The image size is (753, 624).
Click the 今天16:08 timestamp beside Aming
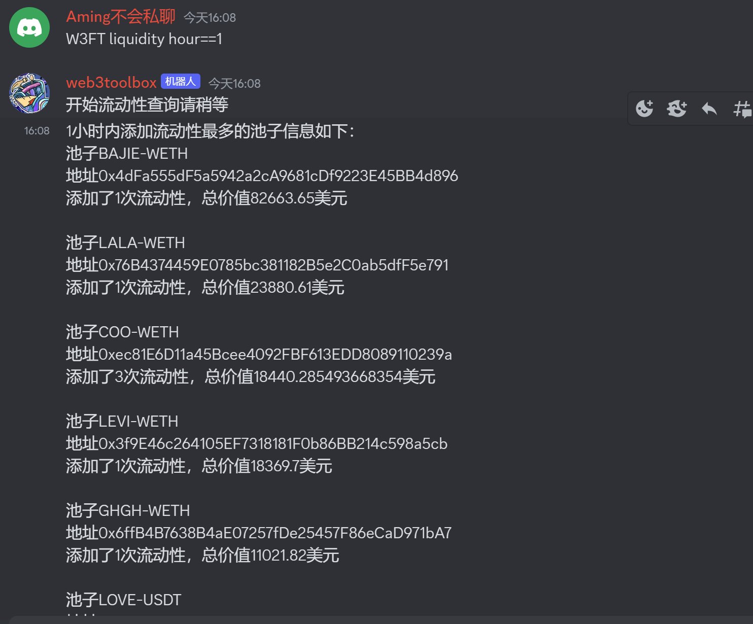(210, 18)
